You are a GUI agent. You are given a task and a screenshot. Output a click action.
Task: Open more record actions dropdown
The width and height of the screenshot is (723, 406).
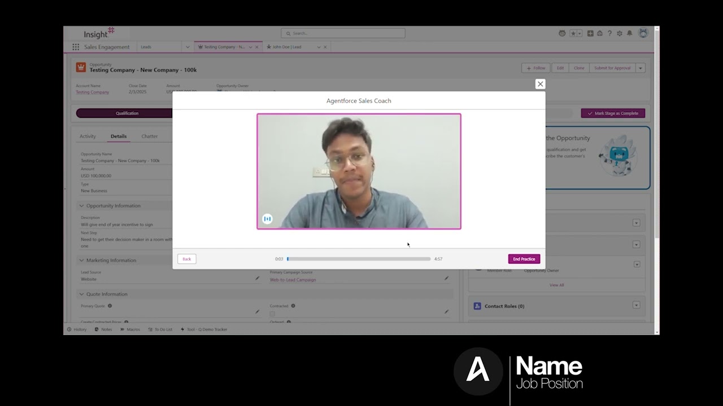[640, 68]
